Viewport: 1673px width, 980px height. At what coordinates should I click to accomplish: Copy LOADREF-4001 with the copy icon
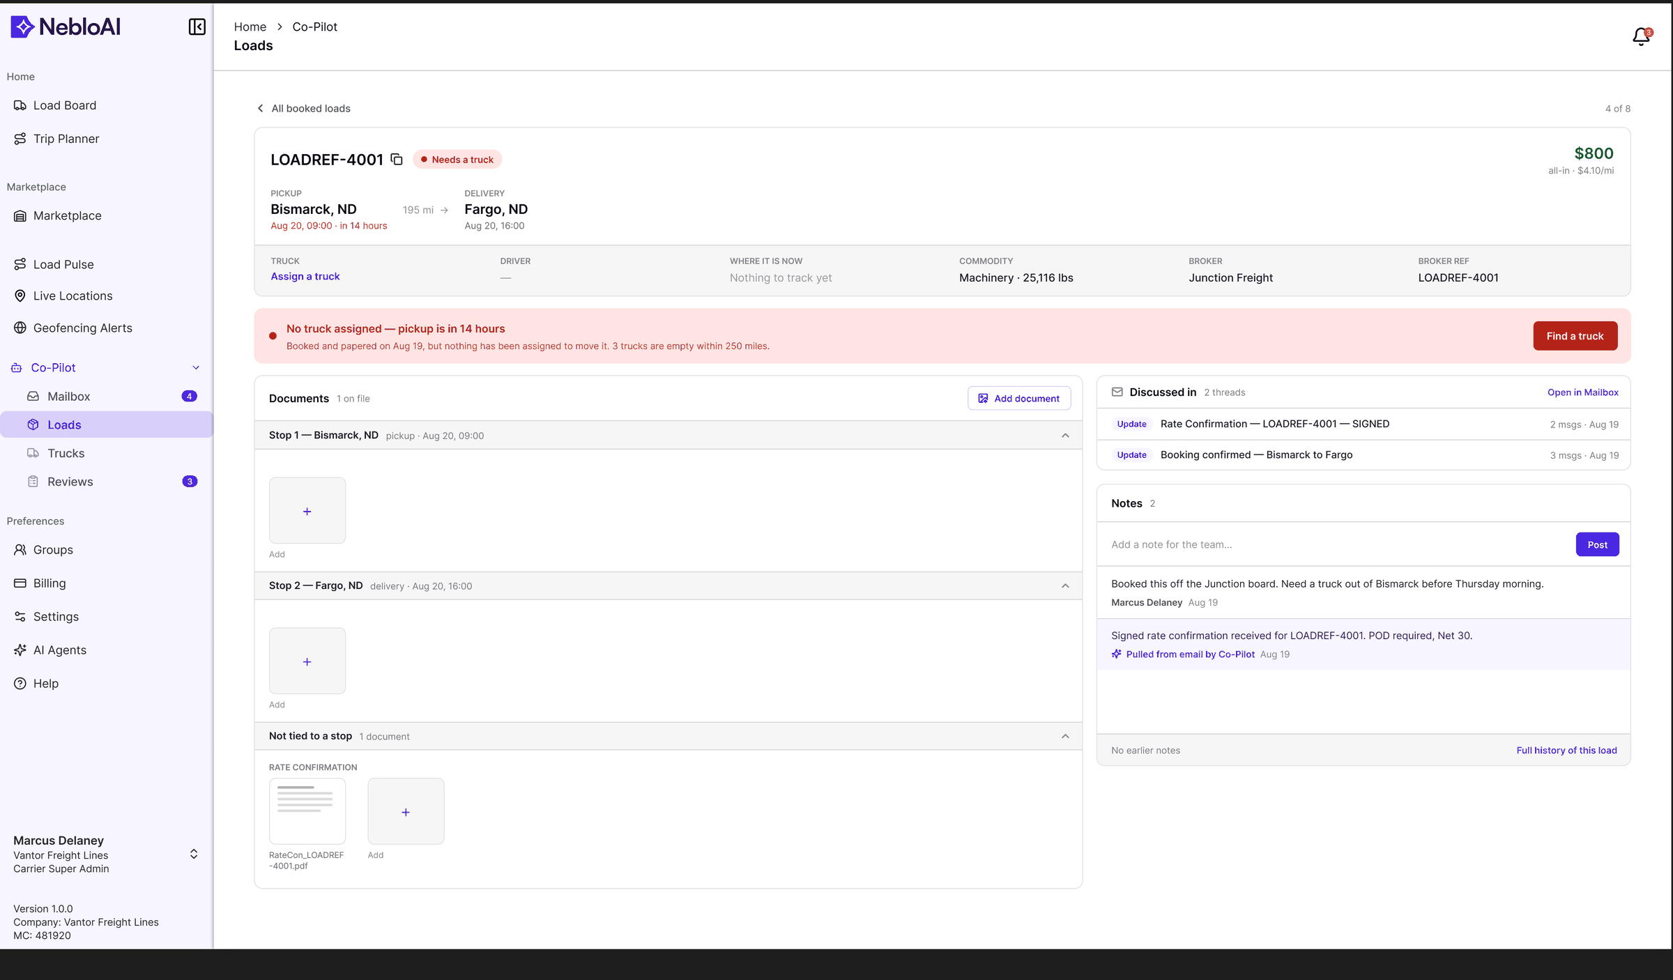pos(397,160)
